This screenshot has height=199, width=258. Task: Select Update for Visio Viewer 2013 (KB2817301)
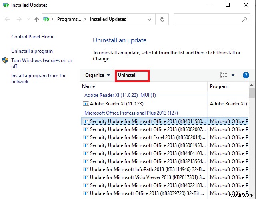tap(148, 177)
